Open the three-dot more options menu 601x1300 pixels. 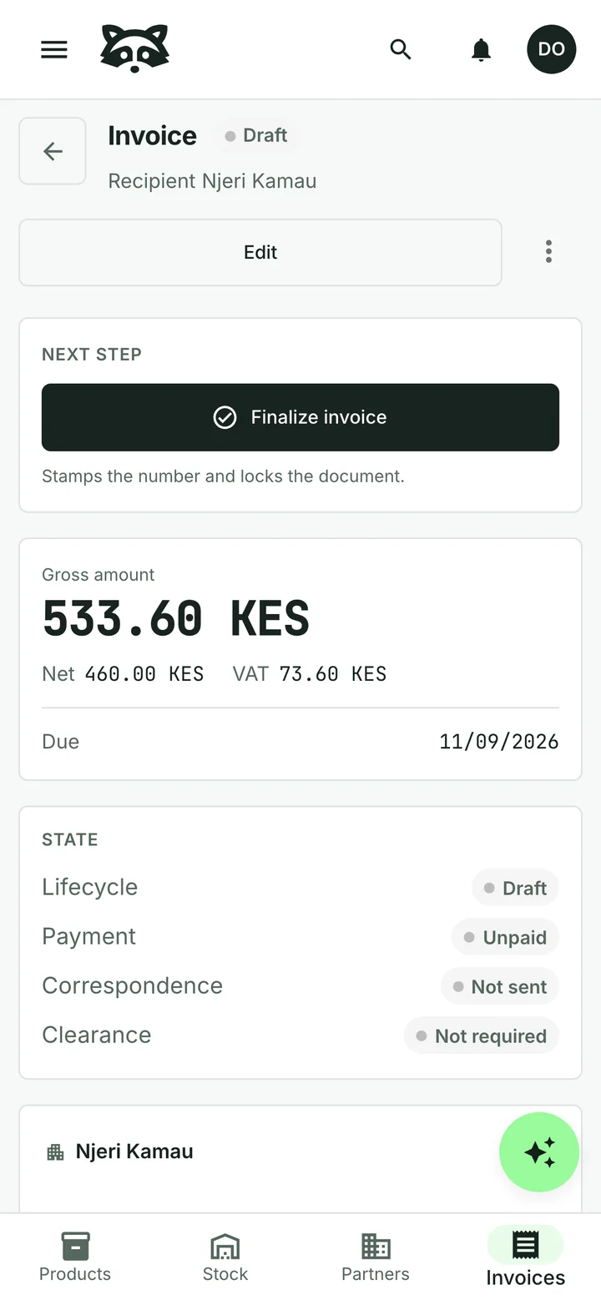(548, 252)
